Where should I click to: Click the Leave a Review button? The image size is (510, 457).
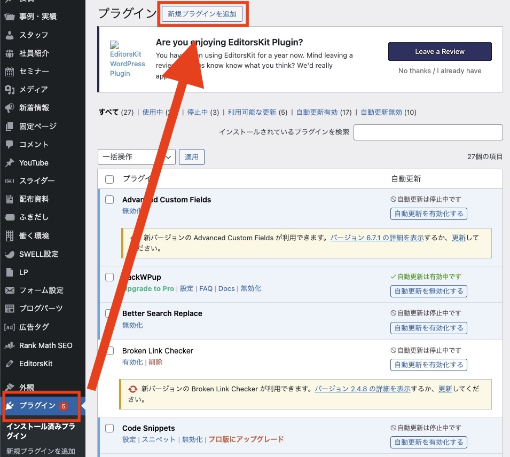point(440,51)
